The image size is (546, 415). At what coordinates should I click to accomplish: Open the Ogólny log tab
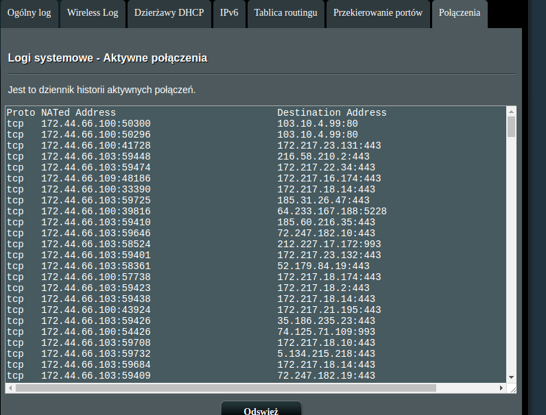click(x=29, y=14)
